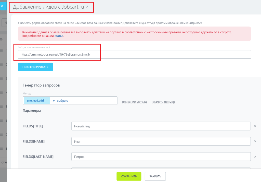Click the bold Внимание! warning text

30,32
